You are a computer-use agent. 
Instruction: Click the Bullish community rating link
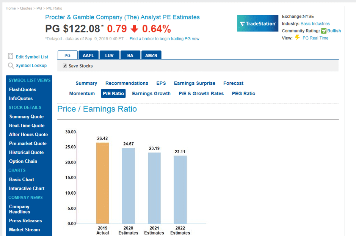pos(334,31)
